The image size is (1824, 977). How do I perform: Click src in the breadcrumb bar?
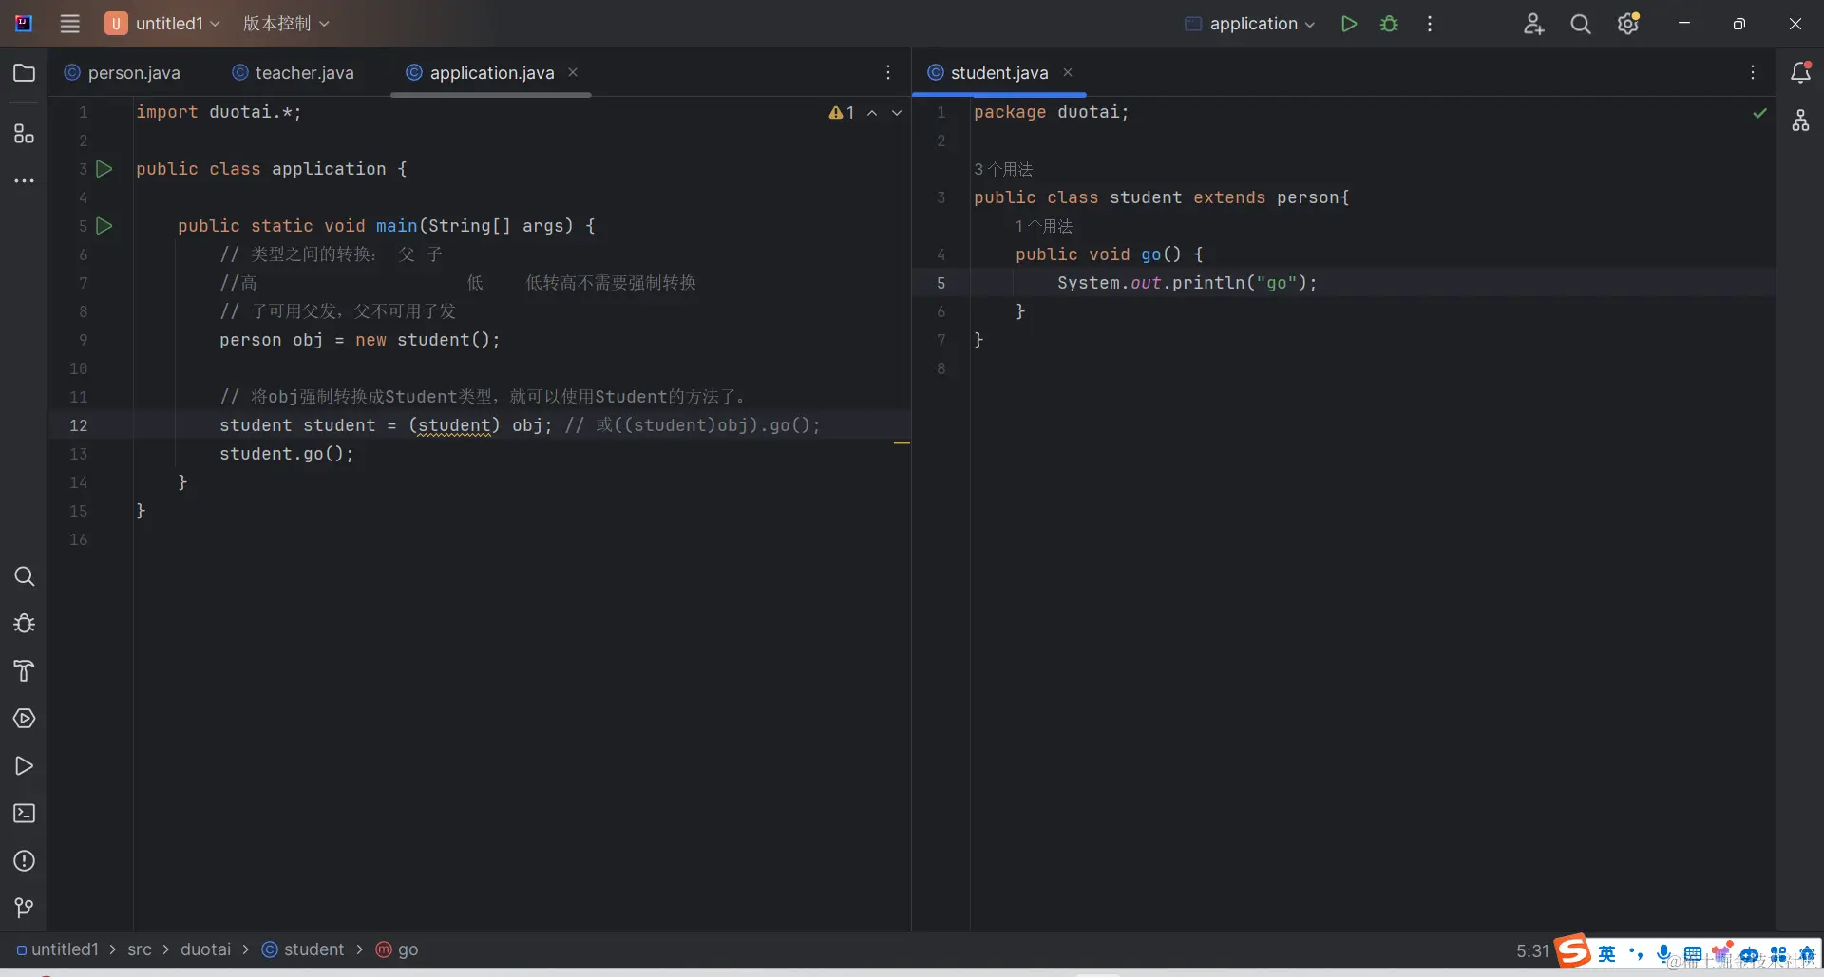(140, 949)
